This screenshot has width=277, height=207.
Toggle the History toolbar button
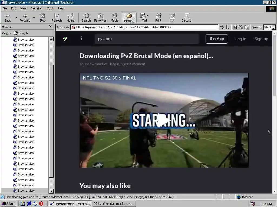pyautogui.click(x=129, y=18)
